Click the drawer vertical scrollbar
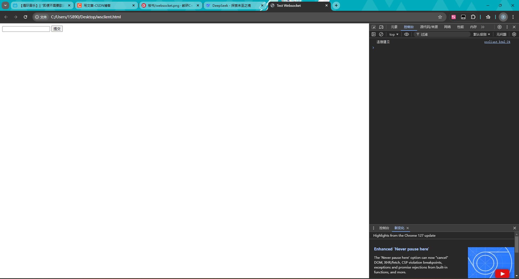This screenshot has width=519, height=279. (517, 244)
